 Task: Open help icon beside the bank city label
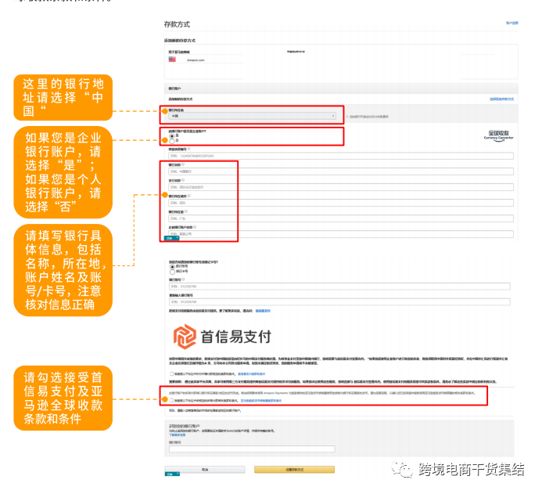click(189, 196)
